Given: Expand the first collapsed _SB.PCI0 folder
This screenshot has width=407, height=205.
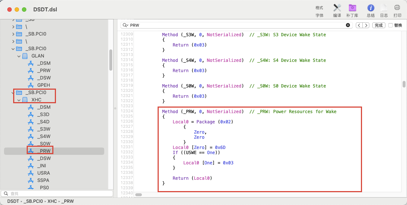Looking at the screenshot, I should 13,34.
